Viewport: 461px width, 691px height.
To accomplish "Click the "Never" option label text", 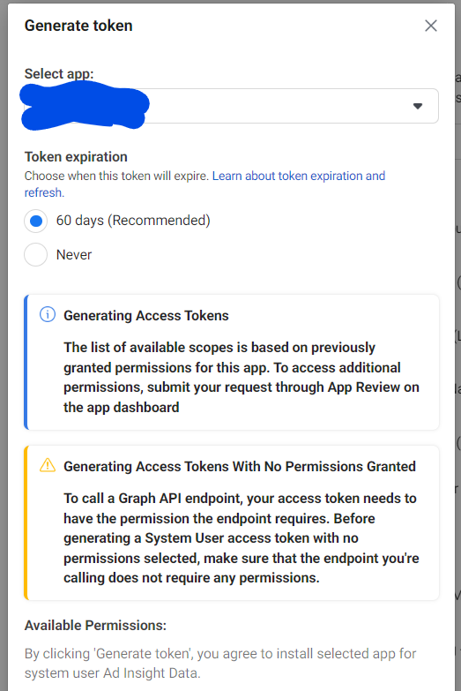I will click(x=74, y=255).
